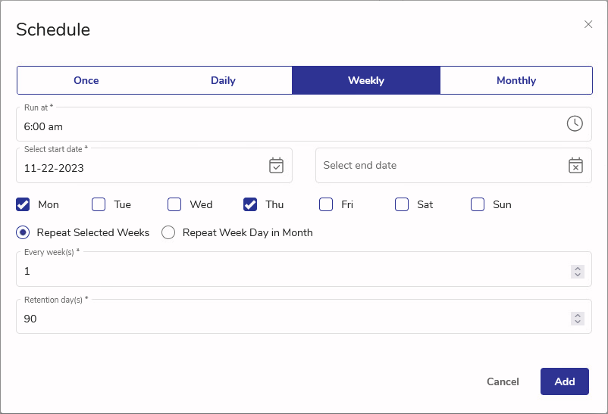Choose Repeat Week Day in Month
This screenshot has width=608, height=414.
click(x=168, y=232)
